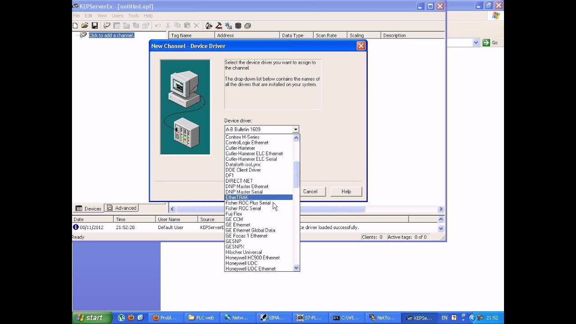Image resolution: width=576 pixels, height=324 pixels.
Task: Click driver list scroll down arrow
Action: point(296,268)
